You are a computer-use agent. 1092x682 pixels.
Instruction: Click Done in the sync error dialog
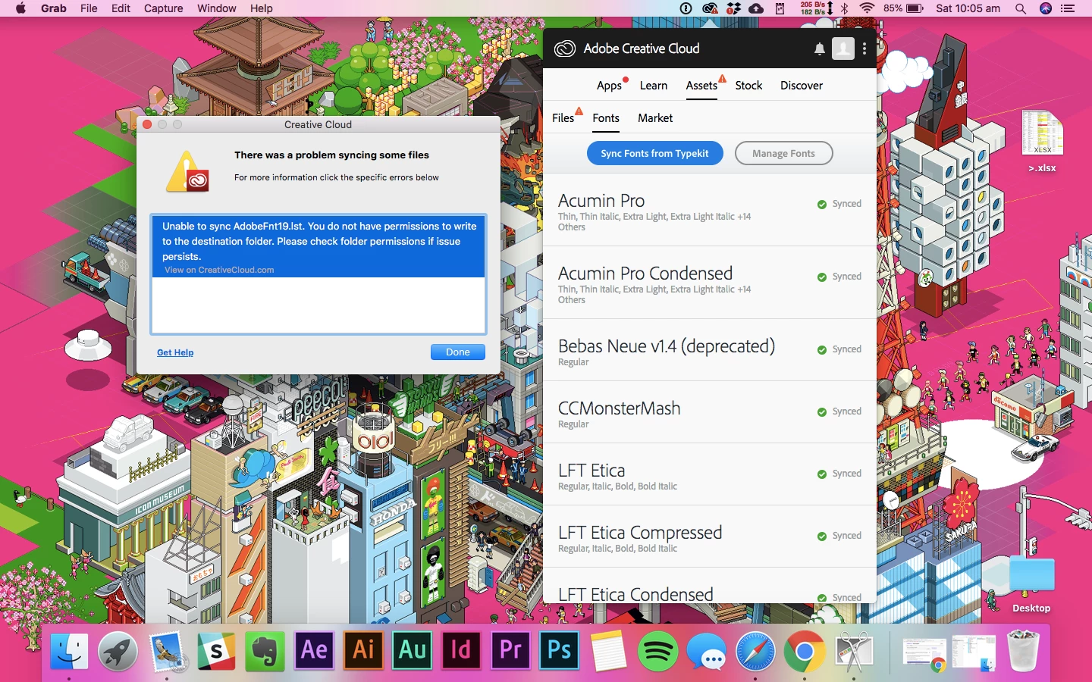point(458,352)
